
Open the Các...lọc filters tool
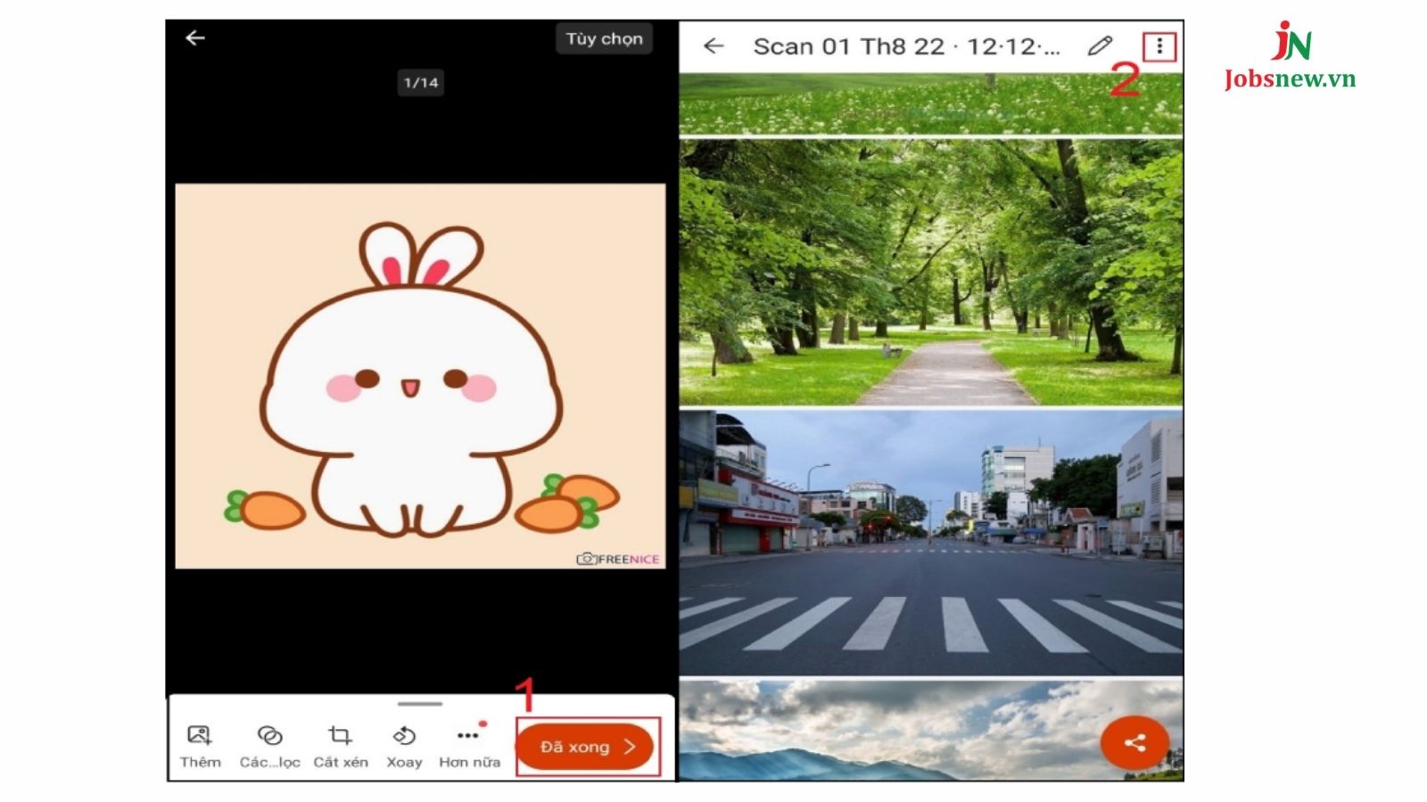[x=269, y=746]
